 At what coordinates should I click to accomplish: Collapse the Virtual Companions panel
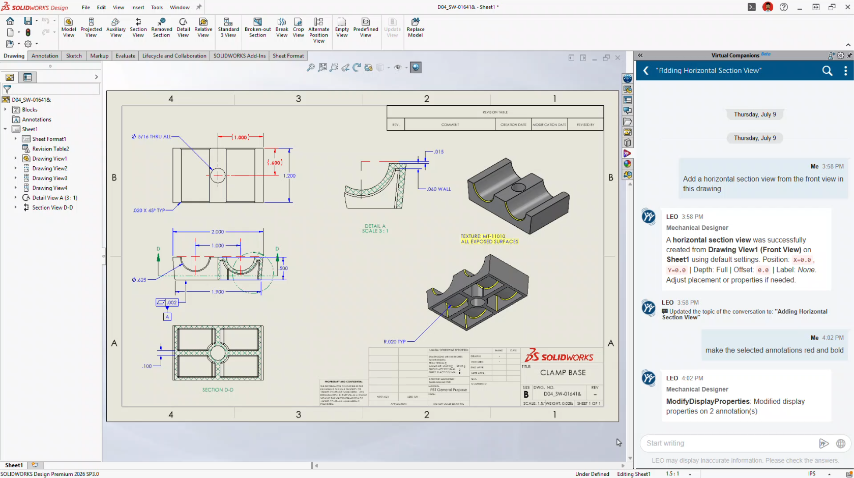(640, 55)
